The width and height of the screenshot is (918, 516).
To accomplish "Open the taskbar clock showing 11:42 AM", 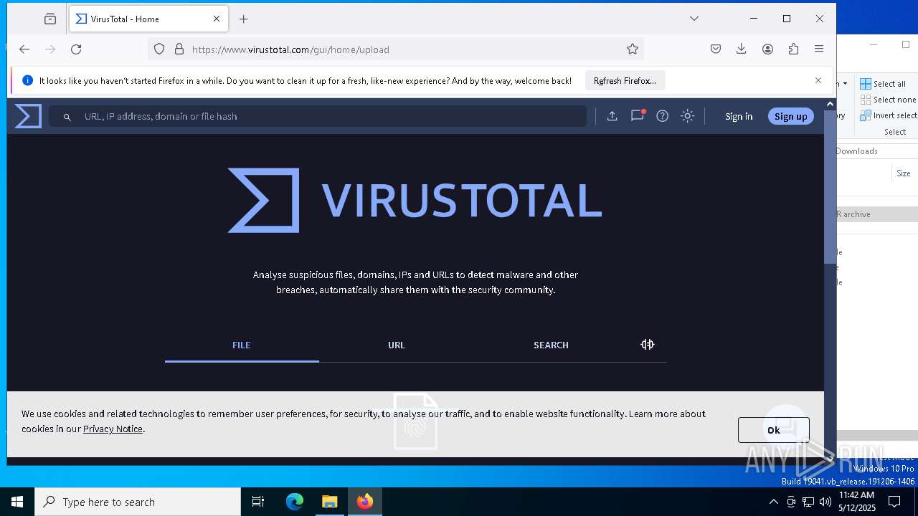I will 857,502.
